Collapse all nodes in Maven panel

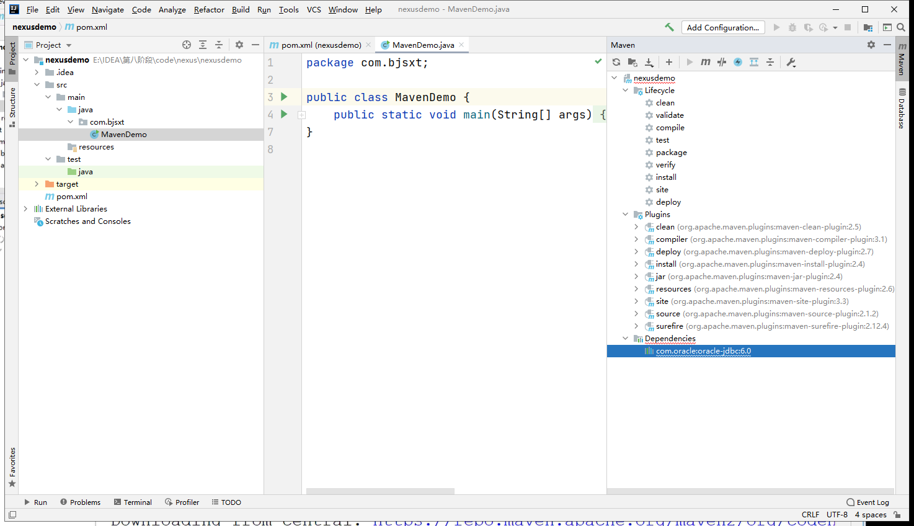click(770, 62)
